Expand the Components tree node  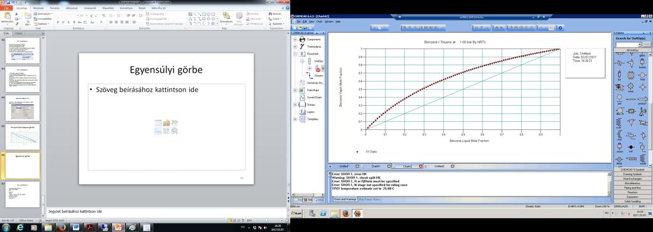(295, 39)
